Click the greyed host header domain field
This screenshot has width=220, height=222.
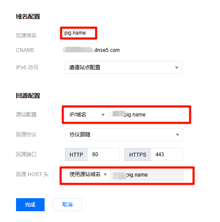click(x=147, y=174)
